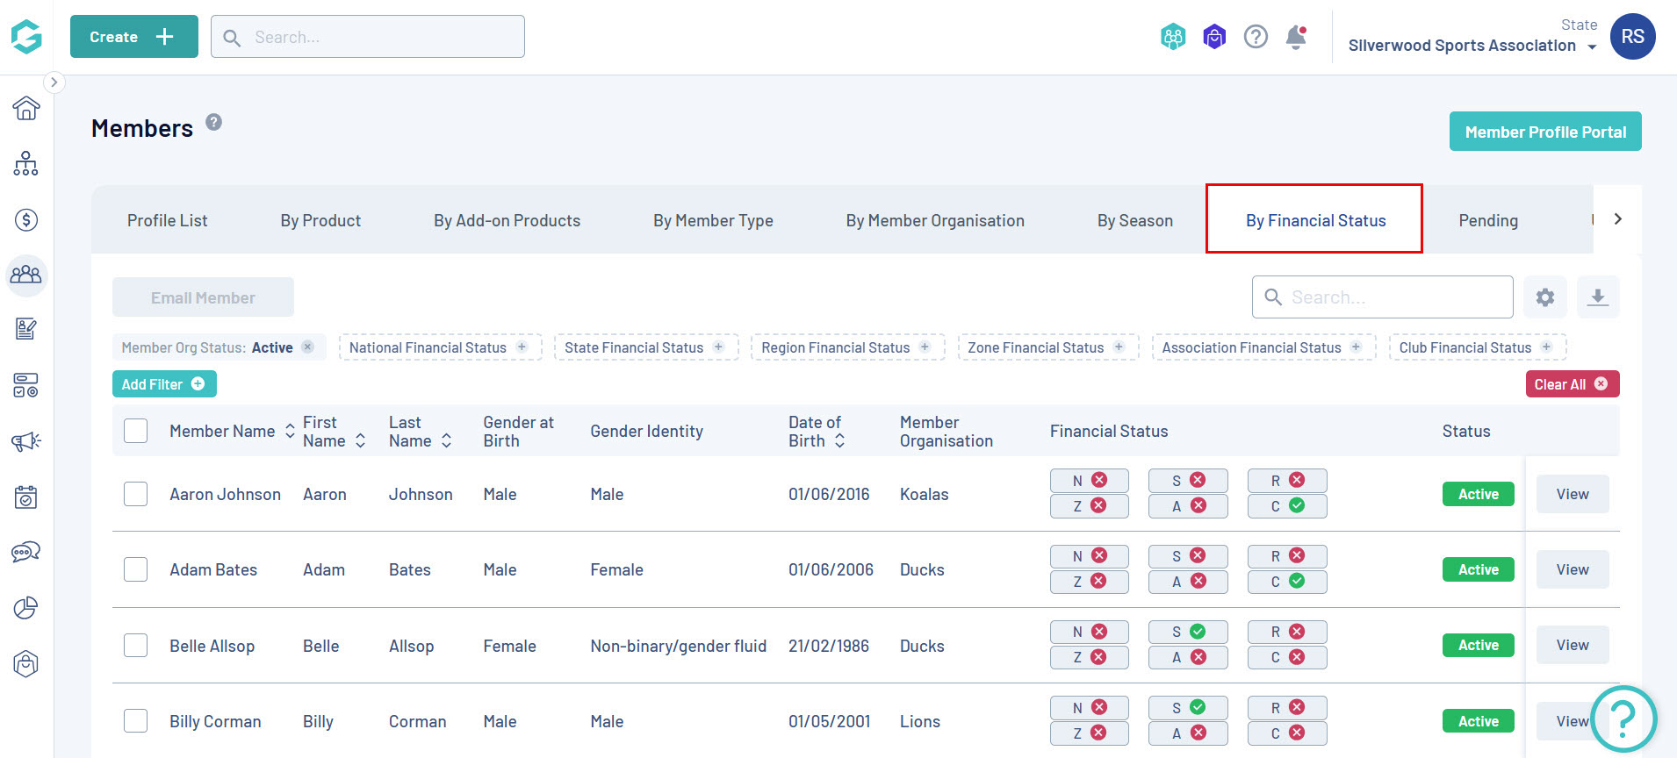Viewport: 1677px width, 758px height.
Task: Switch to Profile List tab
Action: [168, 220]
